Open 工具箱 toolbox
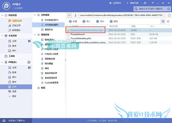172x123 pixels. (x=10, y=56)
